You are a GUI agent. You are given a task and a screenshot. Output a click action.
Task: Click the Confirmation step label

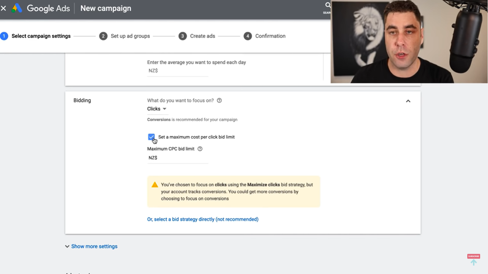pyautogui.click(x=270, y=36)
